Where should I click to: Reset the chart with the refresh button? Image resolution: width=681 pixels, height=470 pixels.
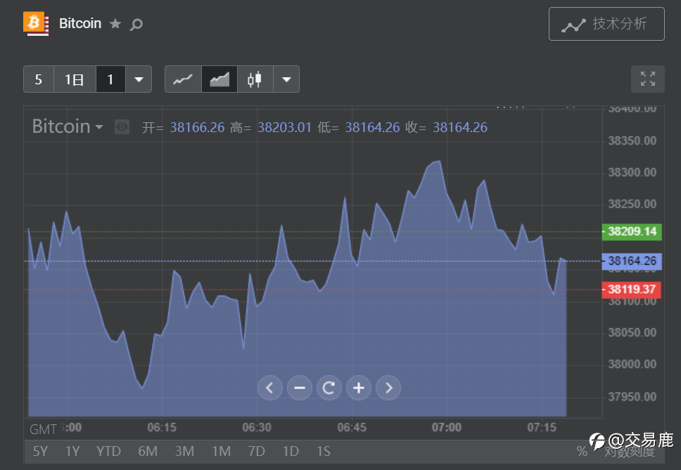point(329,387)
